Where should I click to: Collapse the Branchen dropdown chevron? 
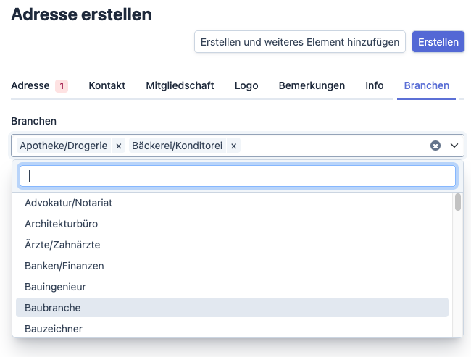(x=454, y=146)
